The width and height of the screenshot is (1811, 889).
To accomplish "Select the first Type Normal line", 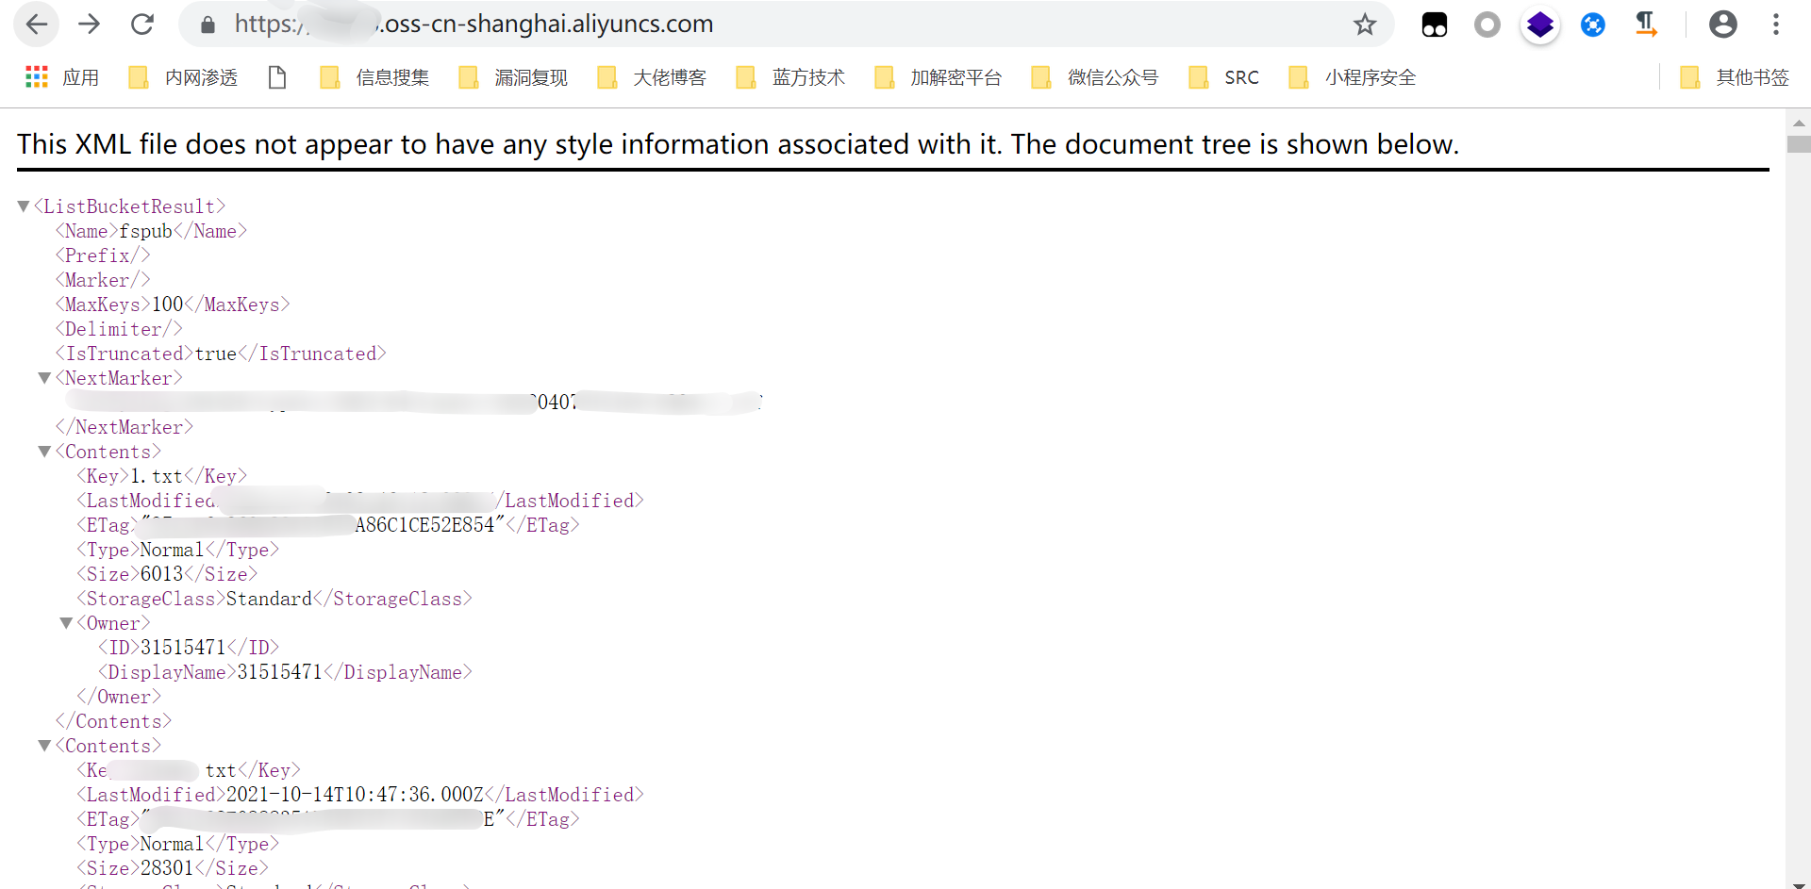I will (177, 550).
